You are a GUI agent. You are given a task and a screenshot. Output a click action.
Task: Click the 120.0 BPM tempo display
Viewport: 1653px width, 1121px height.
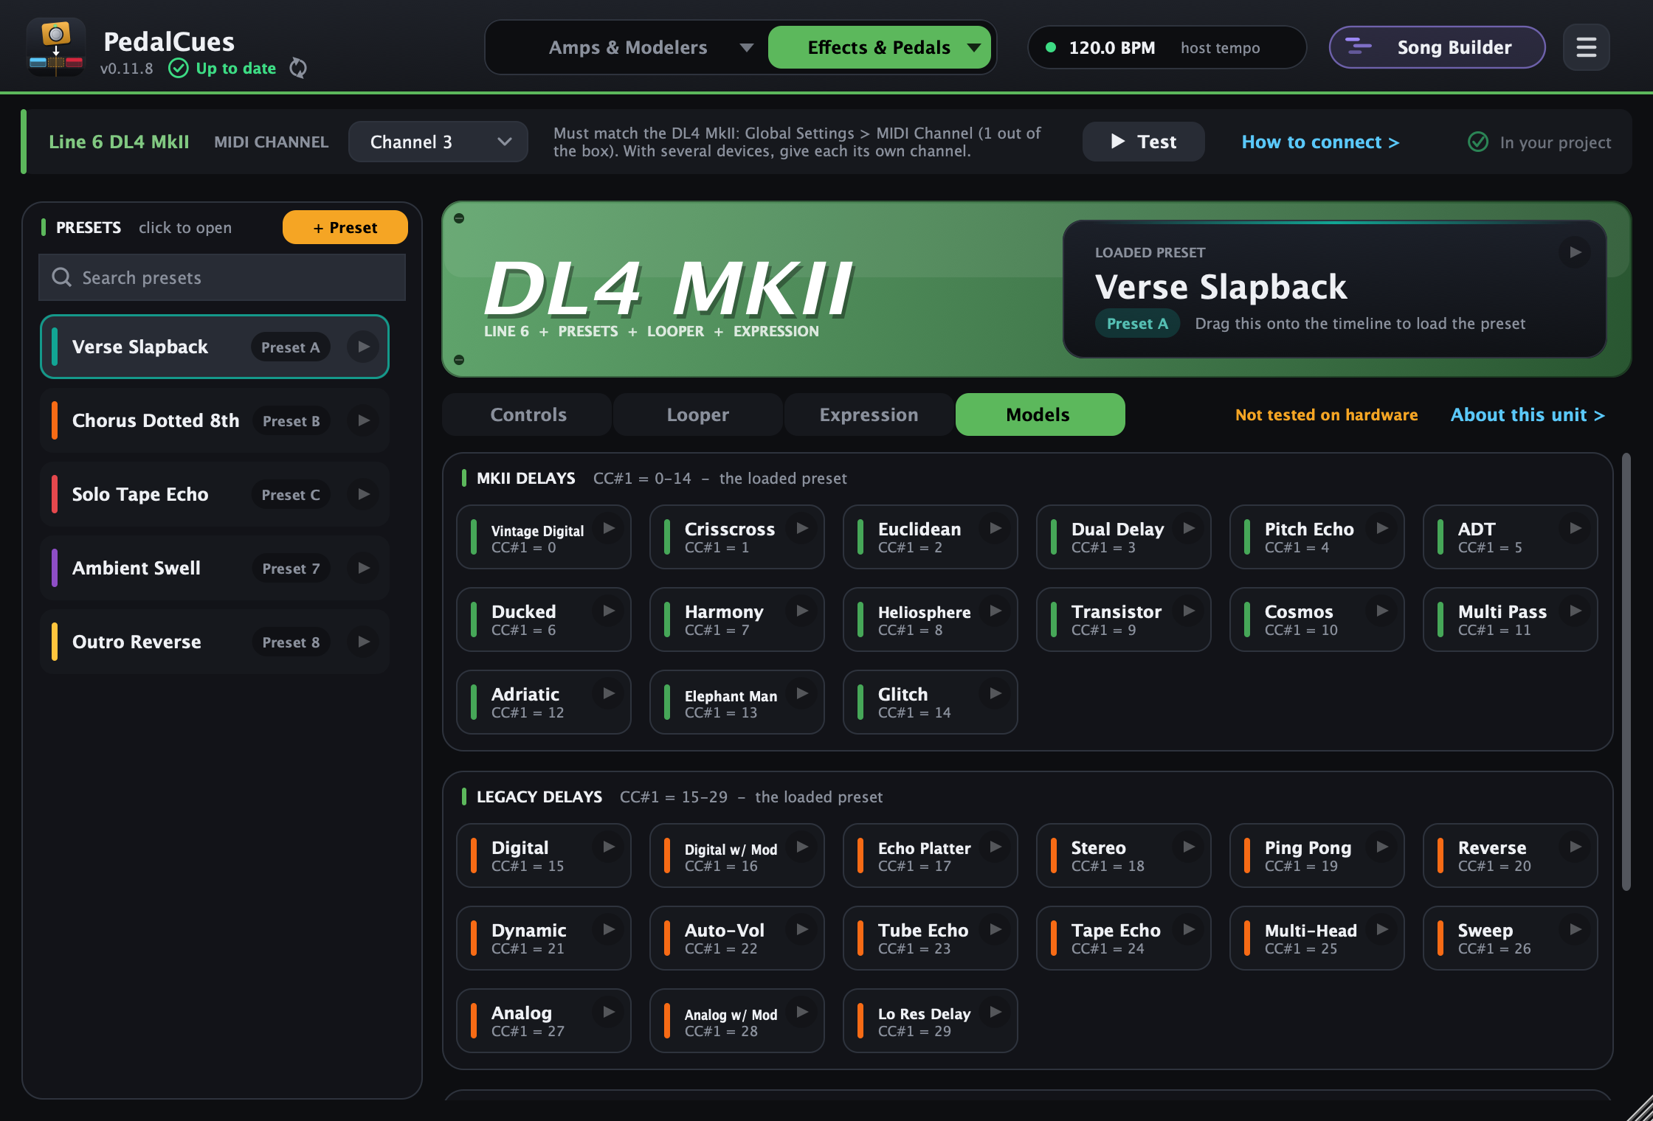pyautogui.click(x=1166, y=47)
